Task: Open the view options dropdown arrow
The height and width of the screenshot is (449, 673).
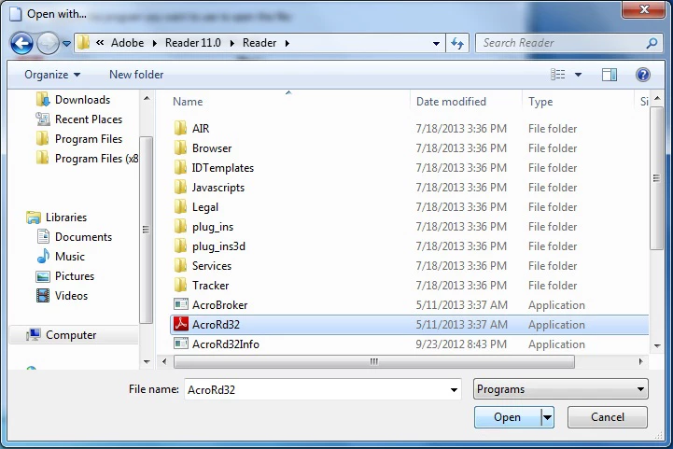Action: click(578, 75)
